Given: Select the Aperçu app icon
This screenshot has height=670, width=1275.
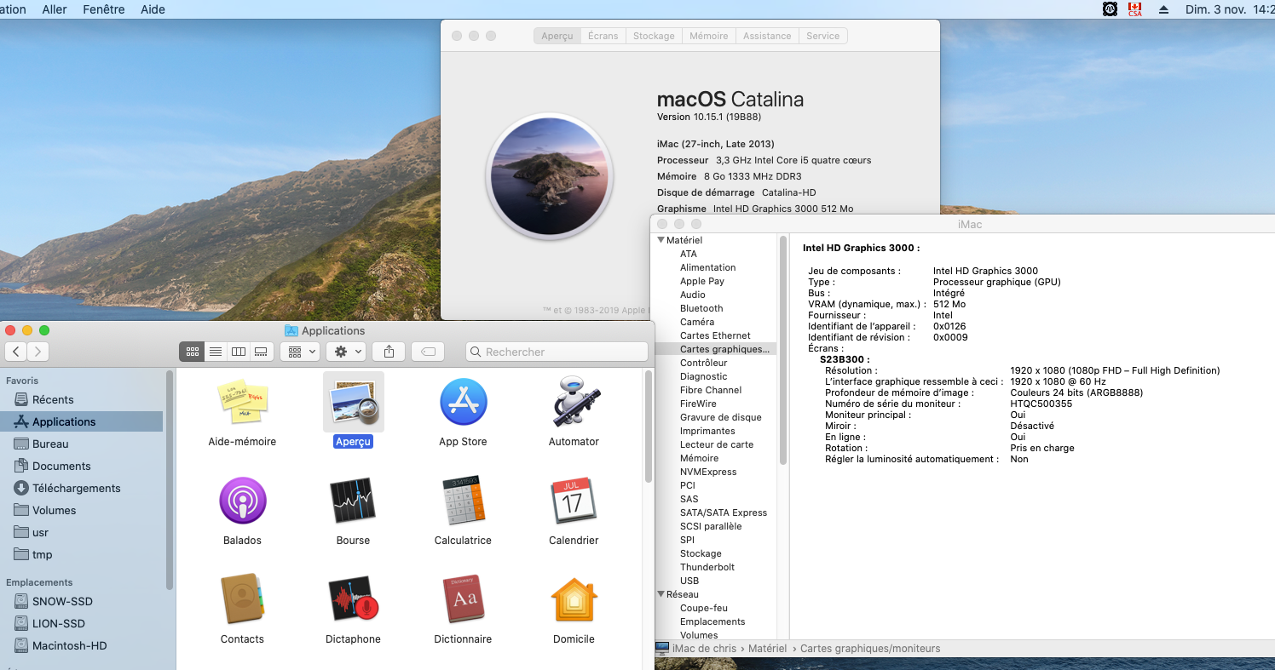Looking at the screenshot, I should (354, 402).
